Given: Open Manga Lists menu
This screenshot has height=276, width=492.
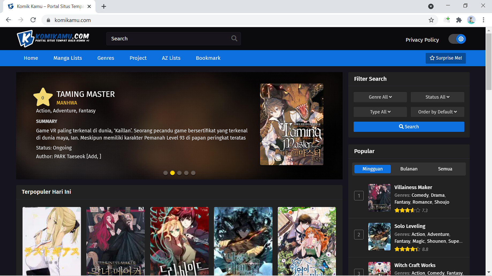Looking at the screenshot, I should (x=68, y=58).
